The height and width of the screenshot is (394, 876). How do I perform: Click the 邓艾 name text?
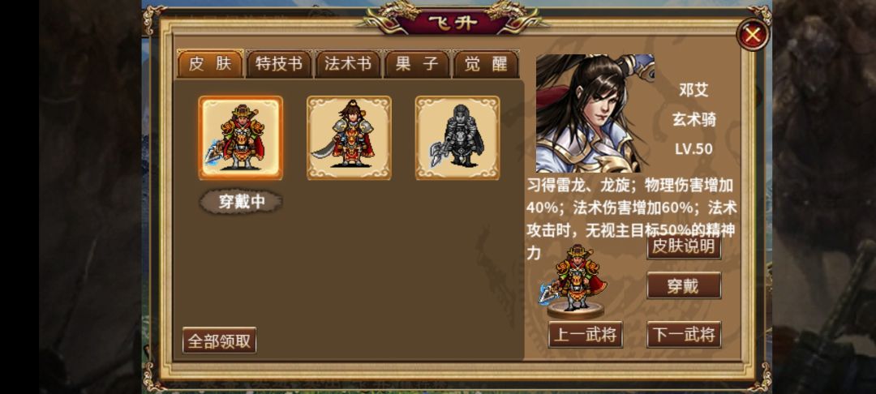point(693,90)
